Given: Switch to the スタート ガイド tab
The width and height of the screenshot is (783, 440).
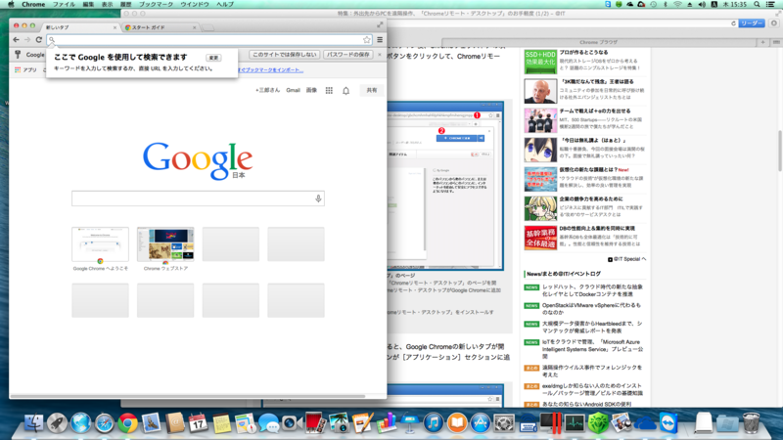Looking at the screenshot, I should pyautogui.click(x=160, y=27).
